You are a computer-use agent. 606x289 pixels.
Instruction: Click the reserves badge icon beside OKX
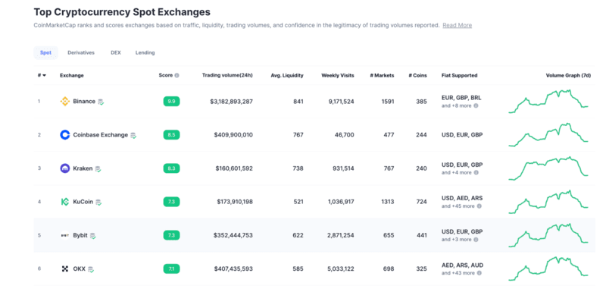click(91, 269)
